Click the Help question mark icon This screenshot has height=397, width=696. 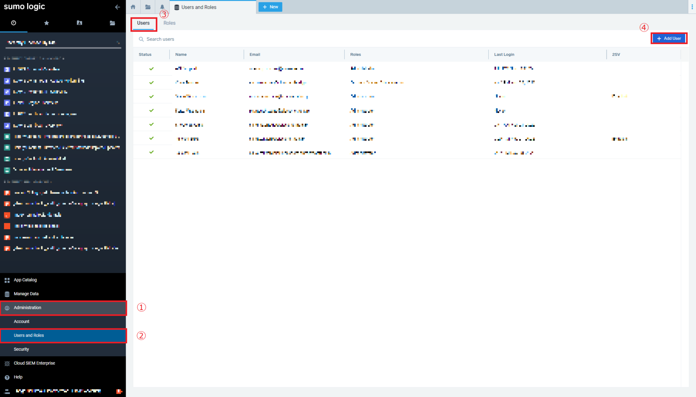(x=7, y=377)
